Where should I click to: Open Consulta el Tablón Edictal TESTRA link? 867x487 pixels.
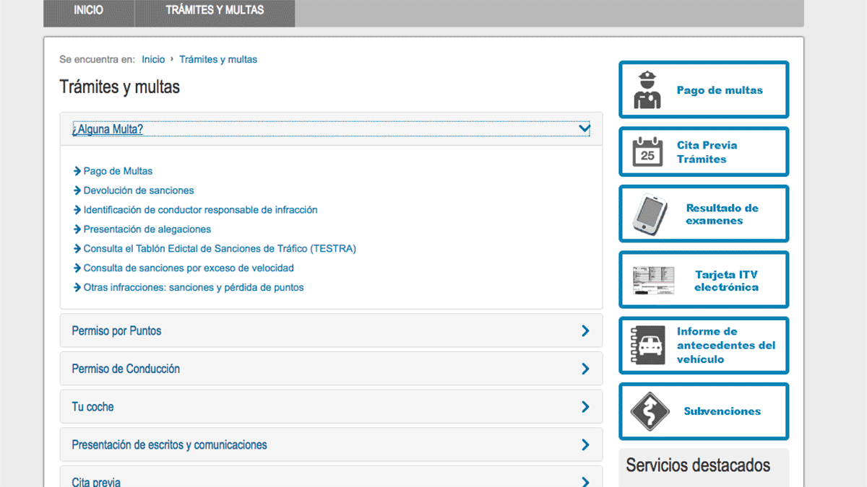(x=220, y=248)
